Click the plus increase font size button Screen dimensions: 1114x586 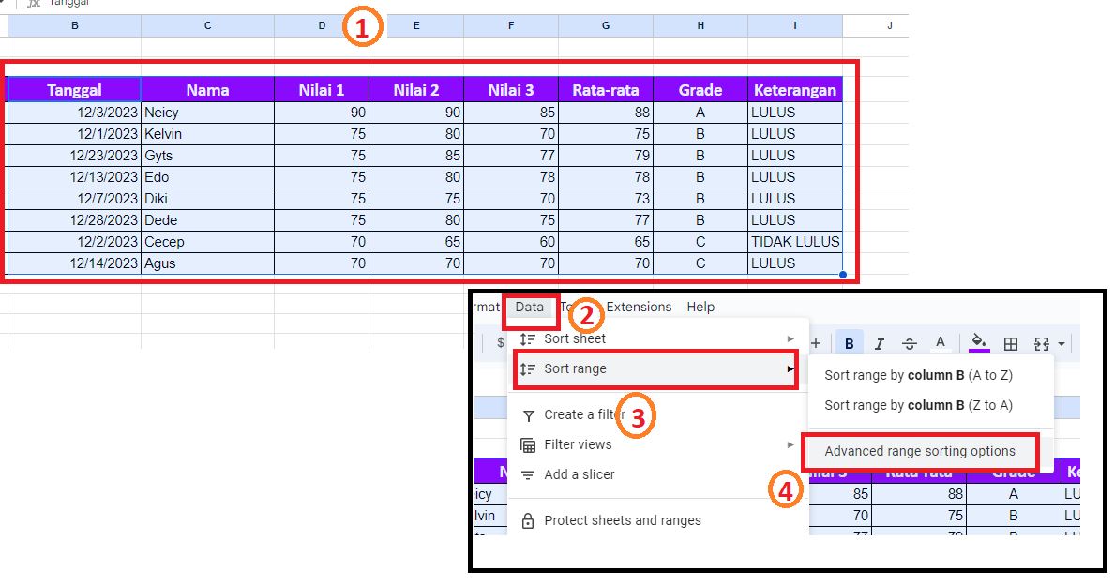(816, 344)
